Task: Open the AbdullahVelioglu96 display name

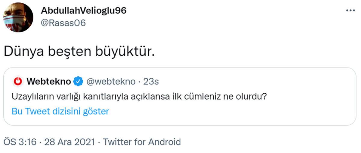Action: pyautogui.click(x=83, y=11)
